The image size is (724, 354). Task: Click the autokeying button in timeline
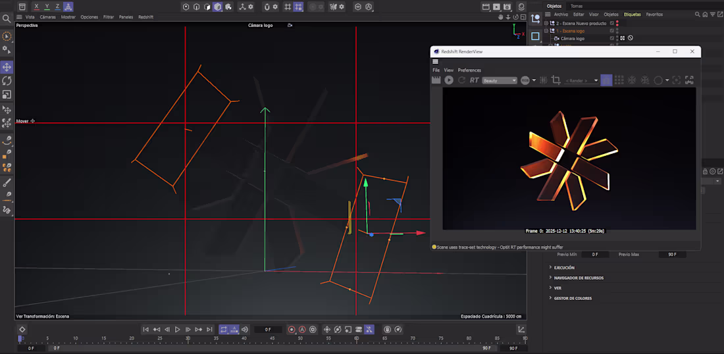[x=302, y=330]
